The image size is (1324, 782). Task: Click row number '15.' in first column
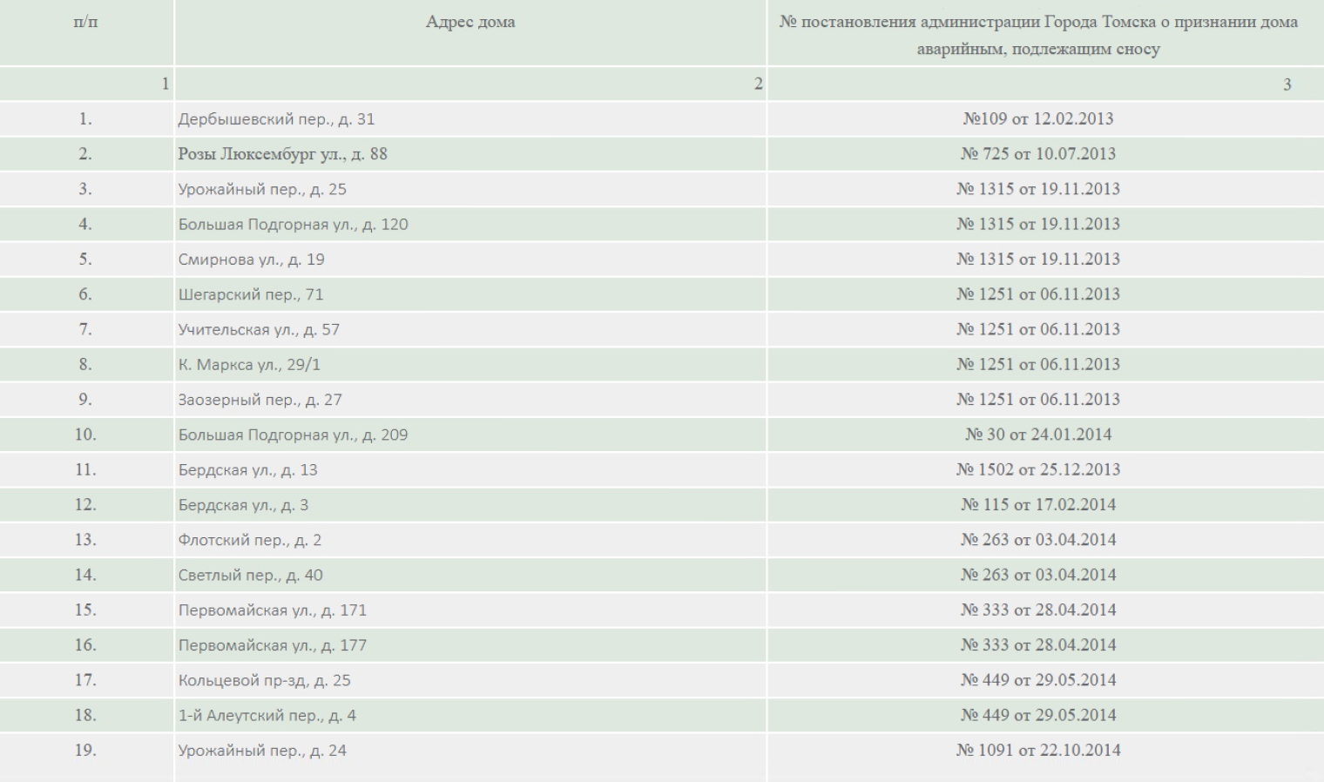pyautogui.click(x=85, y=610)
